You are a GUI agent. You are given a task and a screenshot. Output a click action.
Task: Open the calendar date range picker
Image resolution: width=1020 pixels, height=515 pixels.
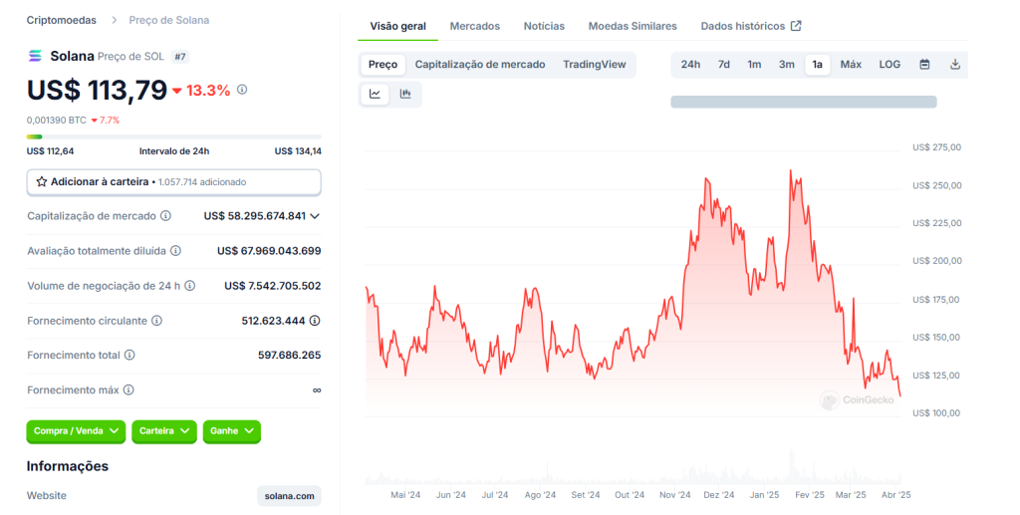coord(924,65)
